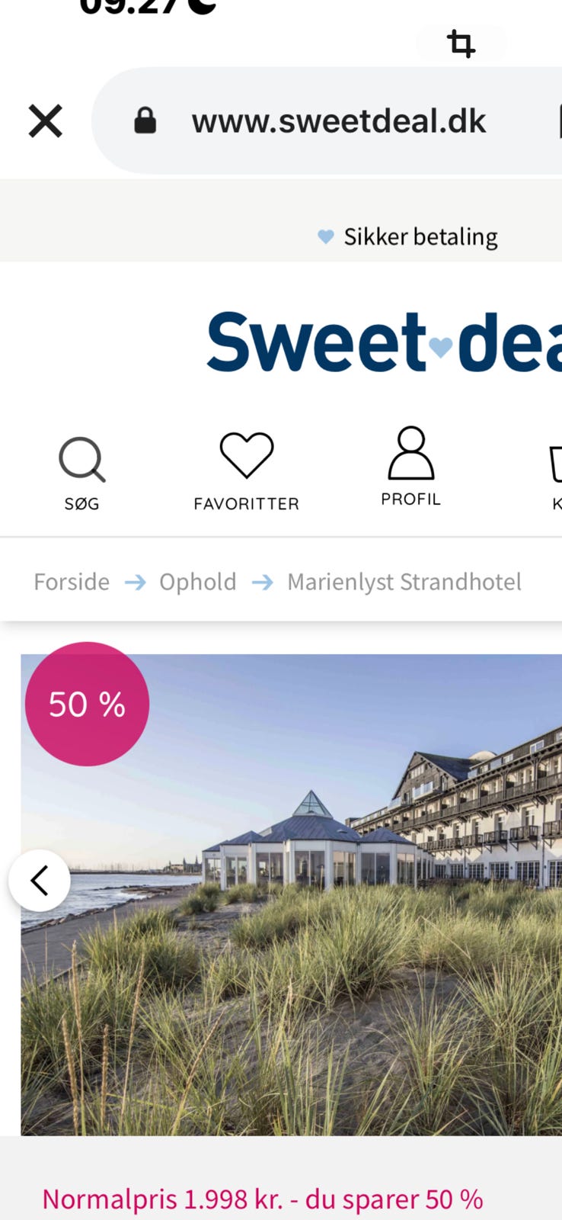This screenshot has height=1220, width=562.
Task: Tap the 50 % discount badge
Action: (x=87, y=704)
